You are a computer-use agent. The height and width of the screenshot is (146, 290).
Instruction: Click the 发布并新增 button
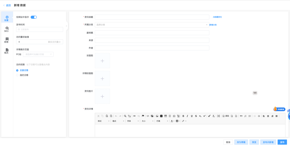(x=268, y=142)
